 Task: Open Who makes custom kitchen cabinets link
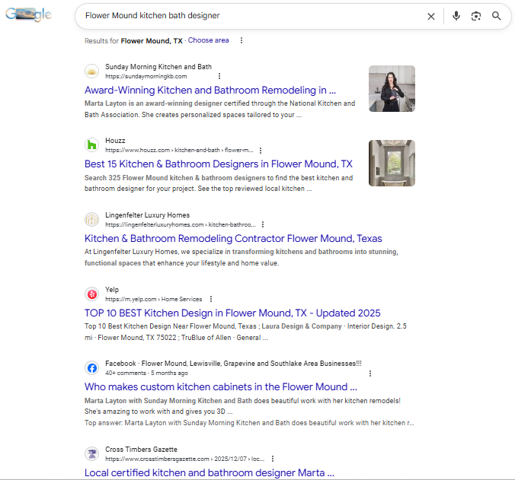tap(221, 387)
